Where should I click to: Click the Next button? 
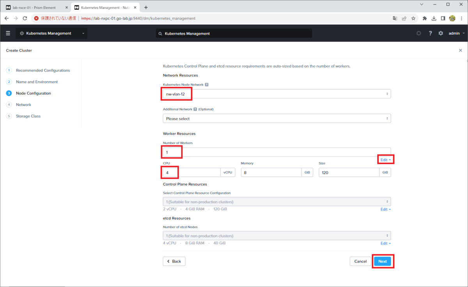pyautogui.click(x=383, y=261)
